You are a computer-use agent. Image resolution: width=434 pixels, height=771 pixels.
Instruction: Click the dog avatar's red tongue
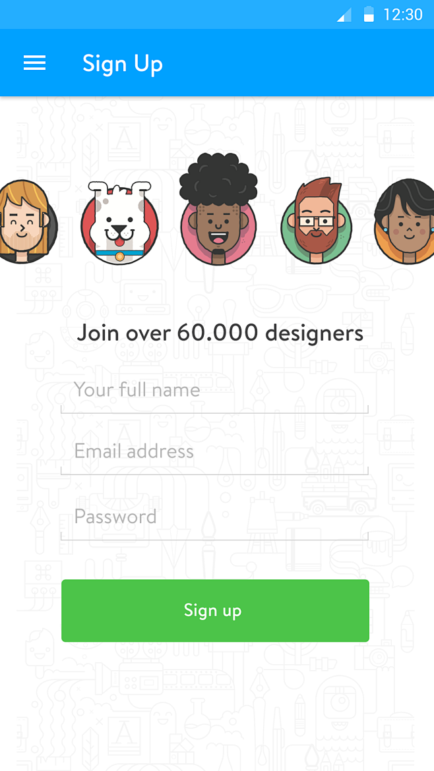point(119,241)
